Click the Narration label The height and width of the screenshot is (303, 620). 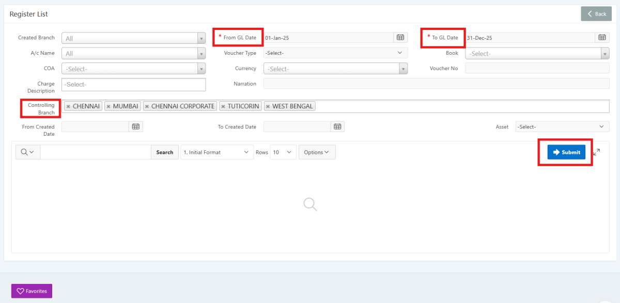(x=245, y=83)
